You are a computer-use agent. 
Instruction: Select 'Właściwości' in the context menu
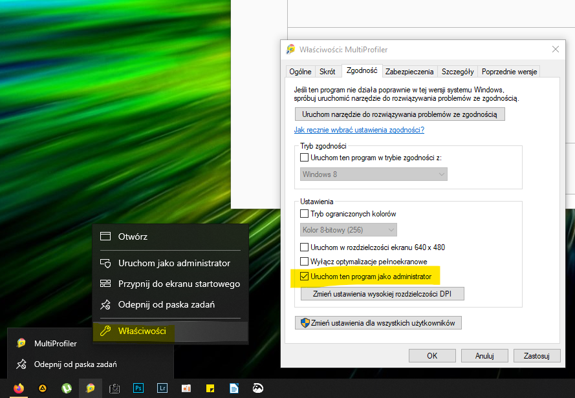point(142,331)
